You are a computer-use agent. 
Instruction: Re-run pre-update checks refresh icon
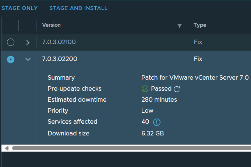click(177, 89)
